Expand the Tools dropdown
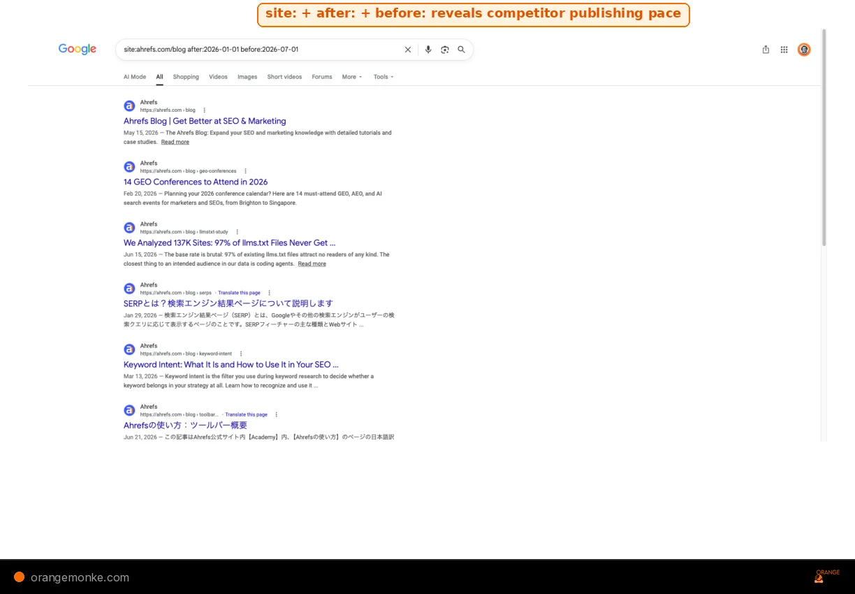The width and height of the screenshot is (855, 594). pos(383,77)
